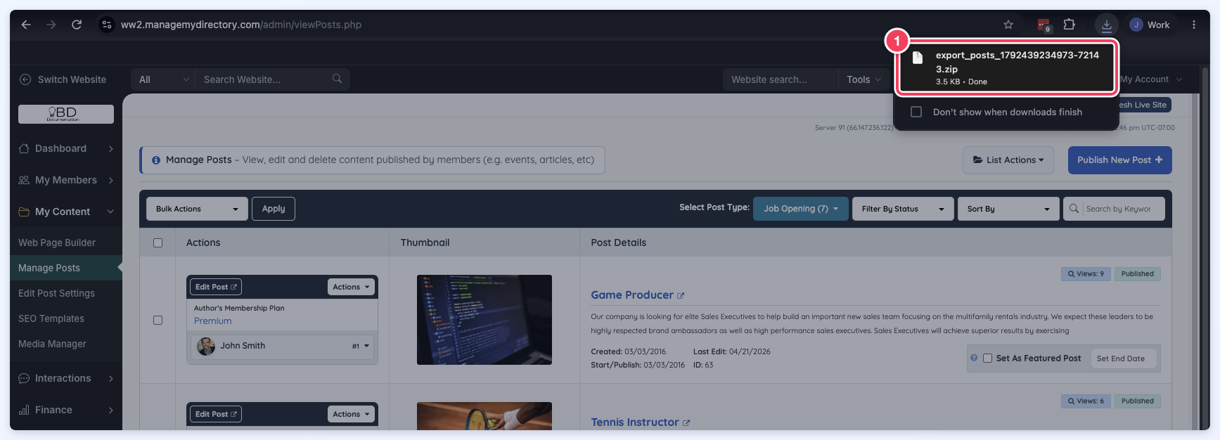Open Edit Post Settings

tap(56, 293)
